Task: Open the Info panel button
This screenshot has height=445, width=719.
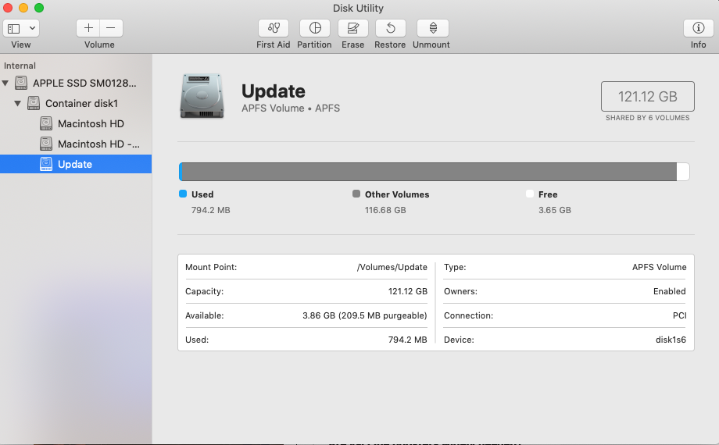Action: pyautogui.click(x=699, y=28)
